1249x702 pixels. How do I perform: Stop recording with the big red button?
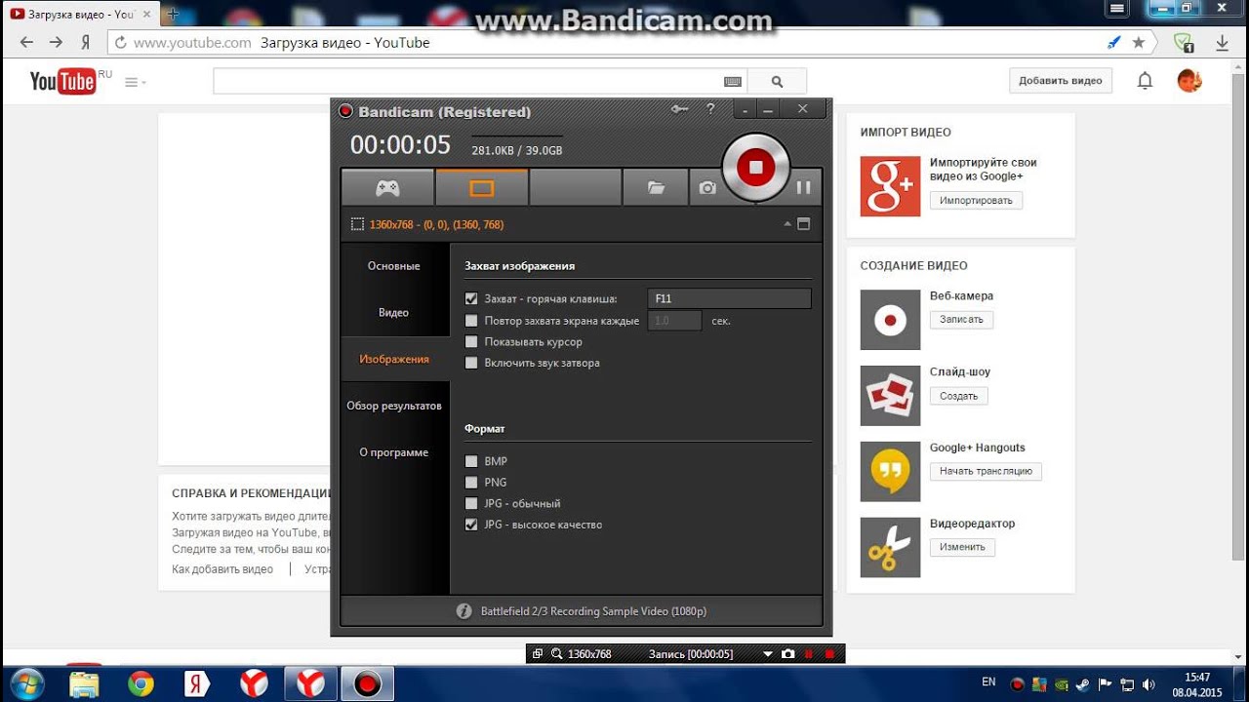click(755, 168)
